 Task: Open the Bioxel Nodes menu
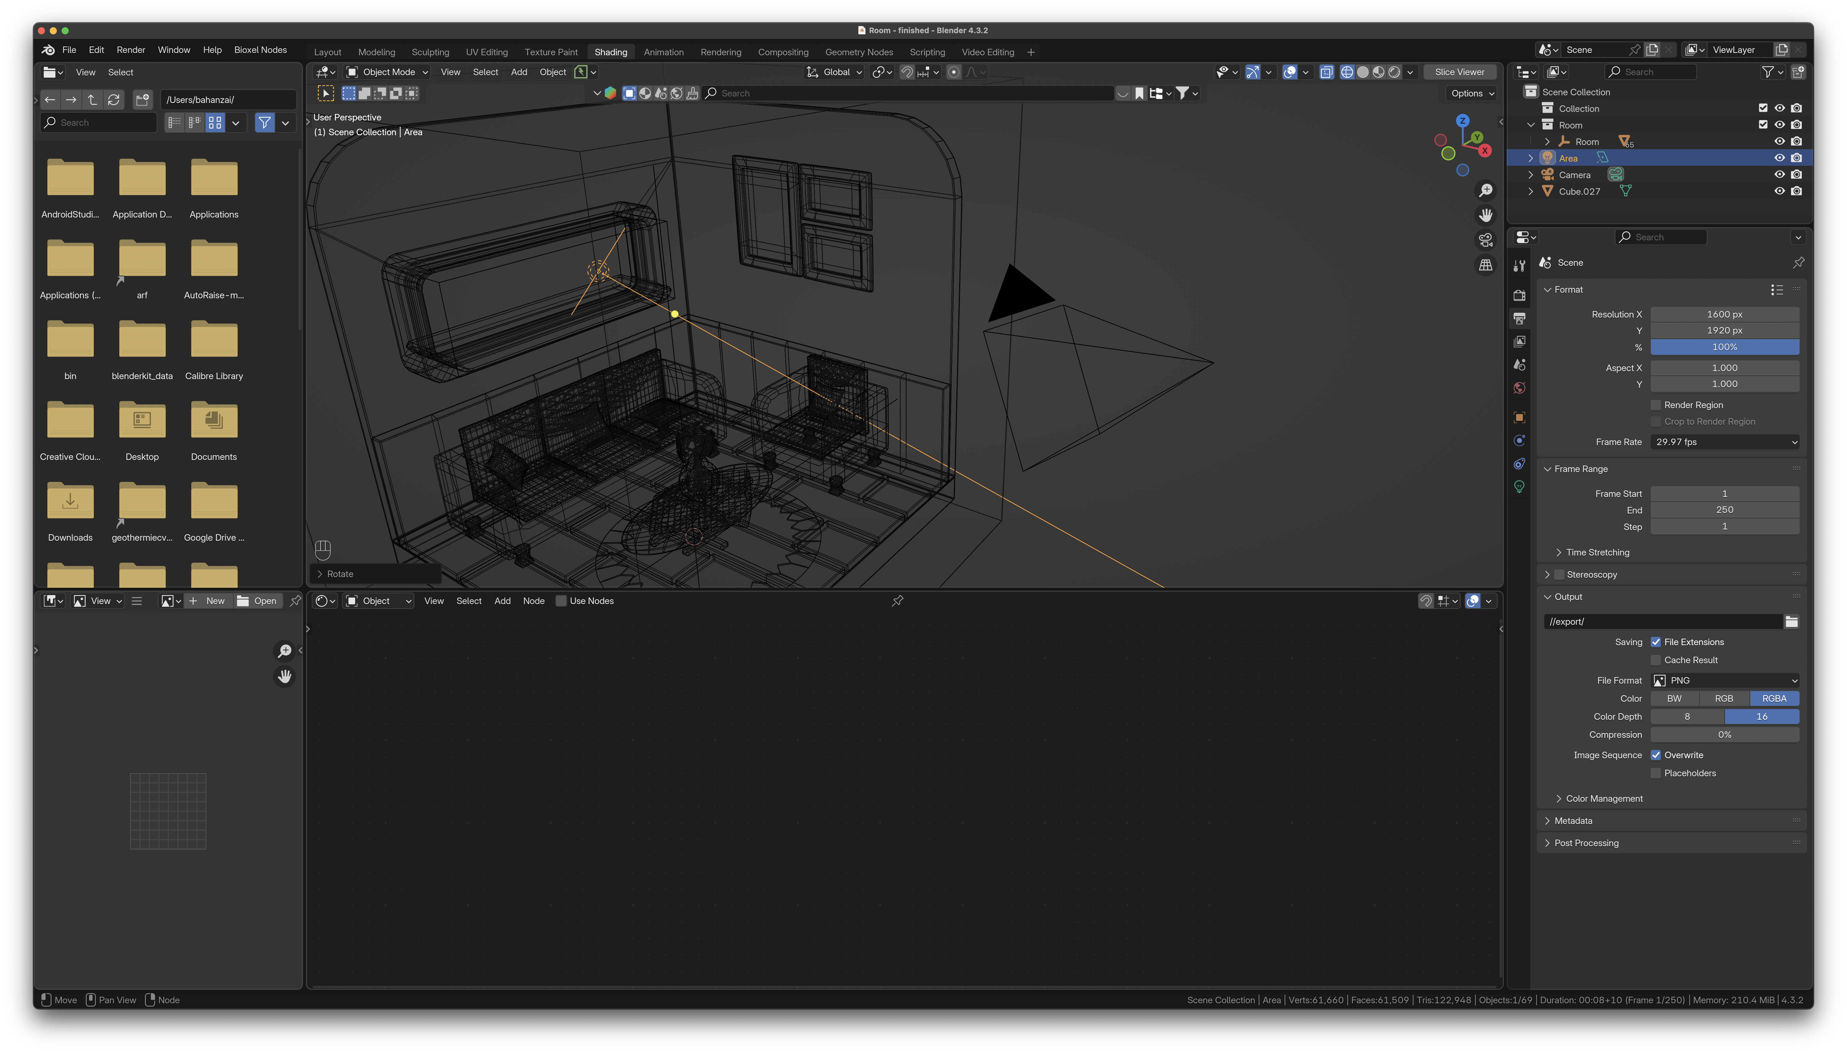click(260, 50)
